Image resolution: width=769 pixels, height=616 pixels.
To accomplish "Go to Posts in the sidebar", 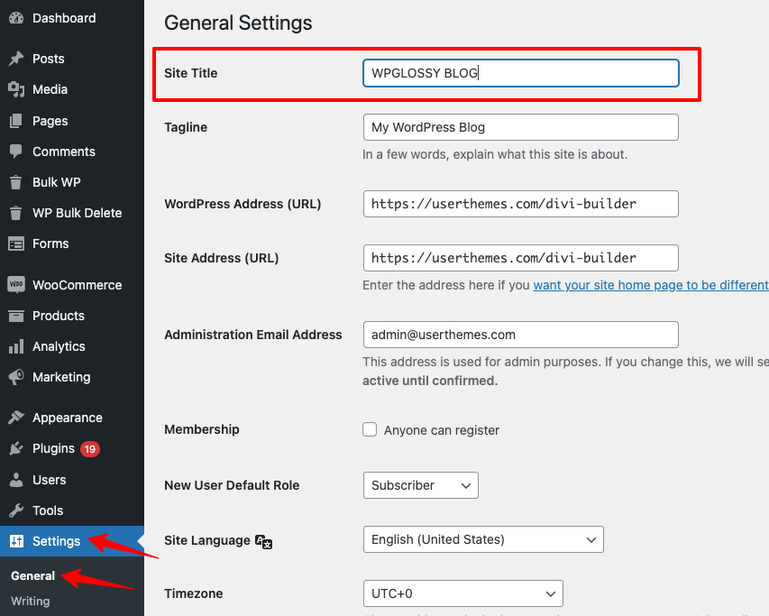I will tap(49, 59).
